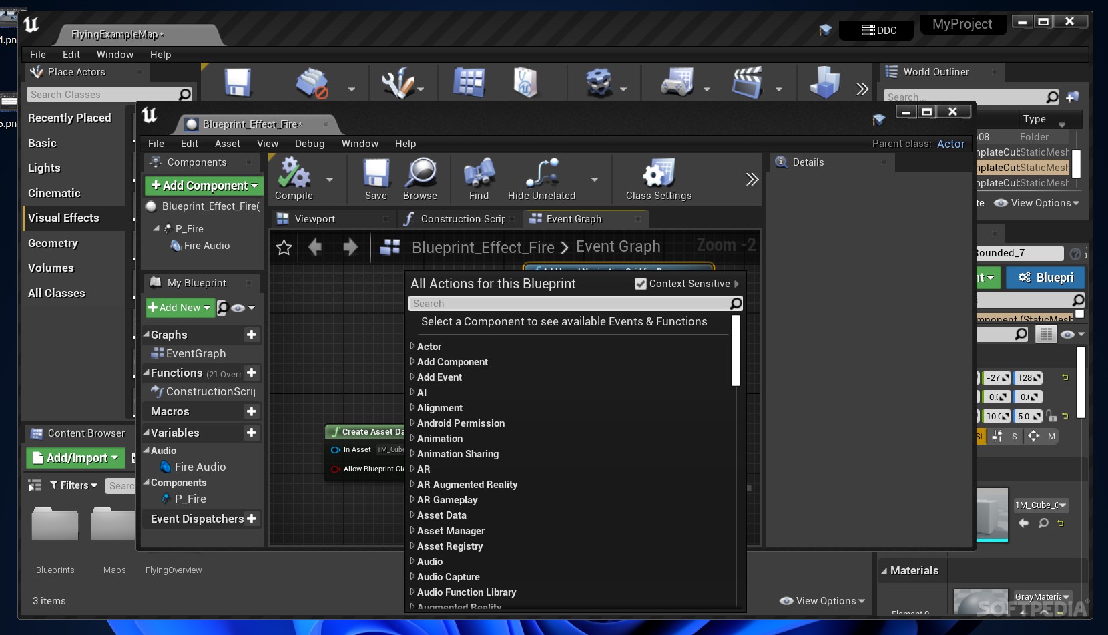Add a new function with the Functions plus
The width and height of the screenshot is (1108, 635).
tap(252, 373)
